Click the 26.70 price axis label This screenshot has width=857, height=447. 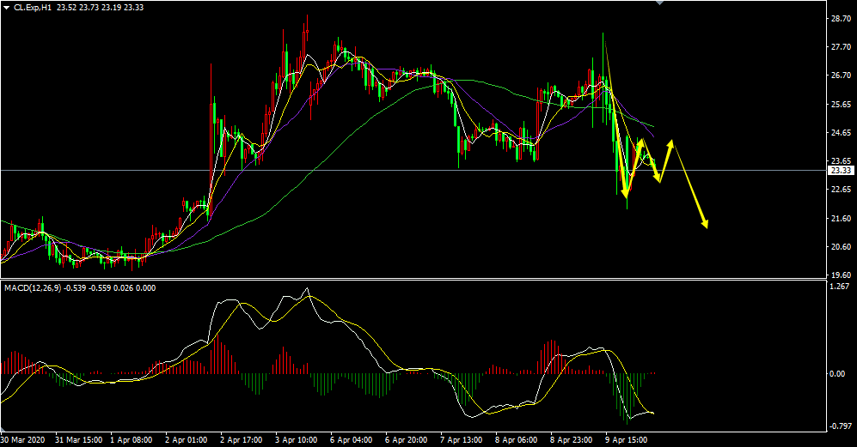click(840, 76)
